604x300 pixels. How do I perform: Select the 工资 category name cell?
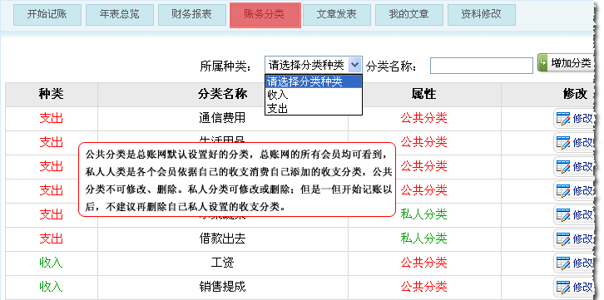223,263
